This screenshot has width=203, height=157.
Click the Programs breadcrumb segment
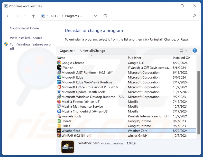click(x=73, y=16)
